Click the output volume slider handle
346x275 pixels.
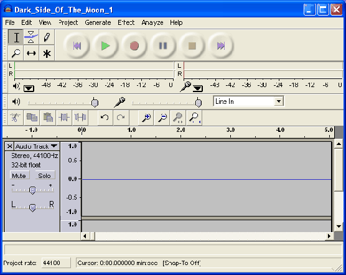click(x=95, y=103)
